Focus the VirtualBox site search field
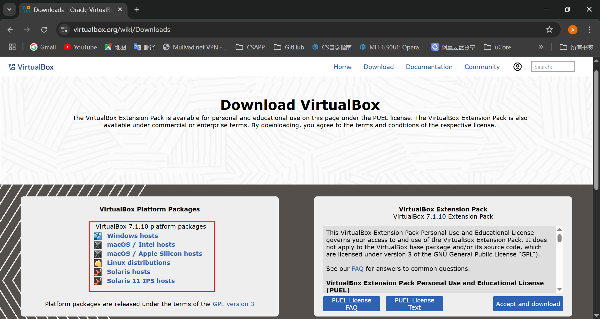The image size is (600, 319). point(552,67)
